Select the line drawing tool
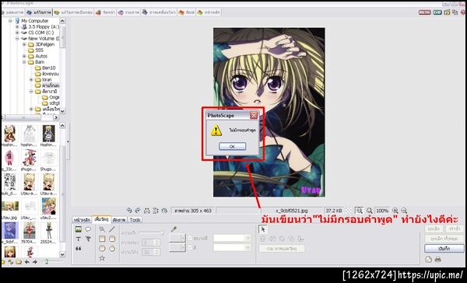This screenshot has height=283, width=467. tap(112, 229)
